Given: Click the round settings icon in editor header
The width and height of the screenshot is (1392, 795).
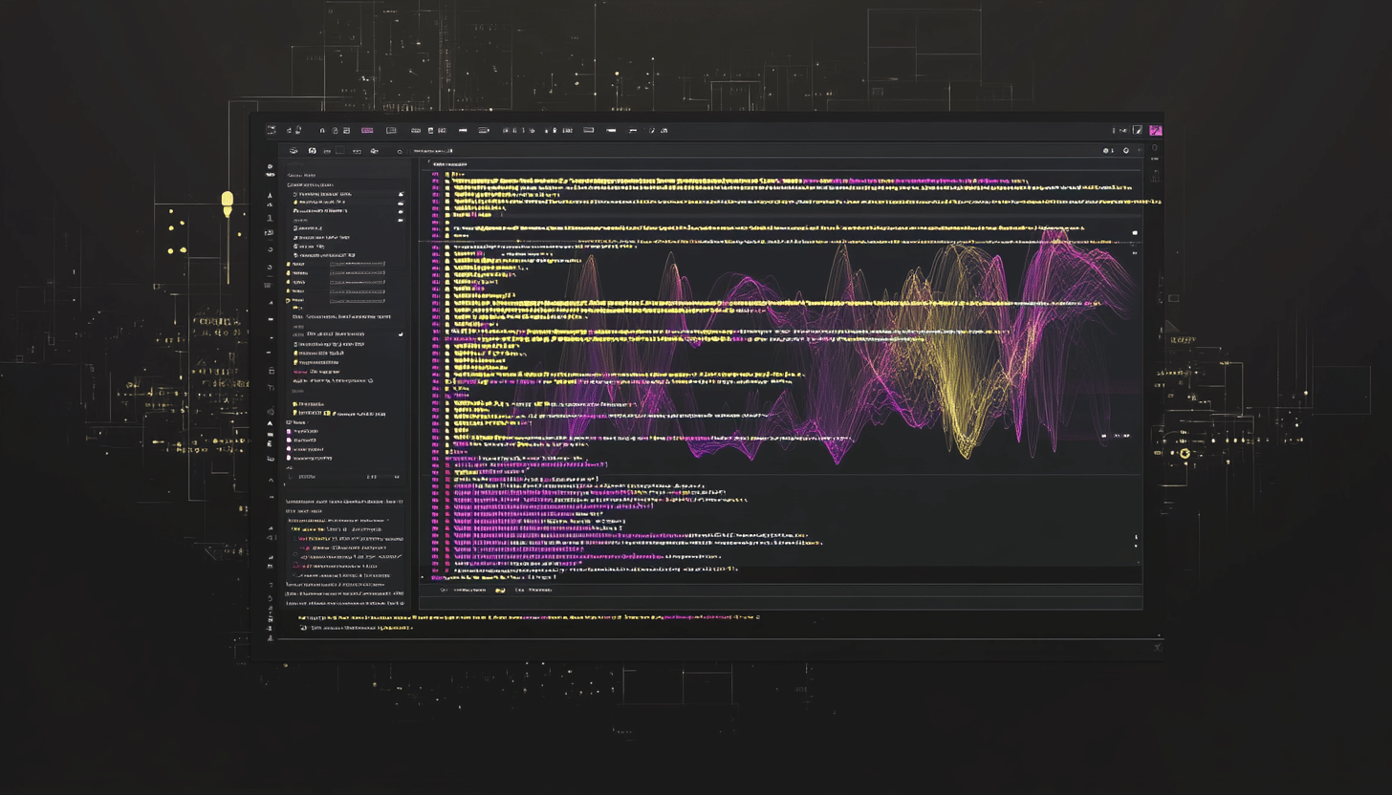Looking at the screenshot, I should pyautogui.click(x=1126, y=151).
